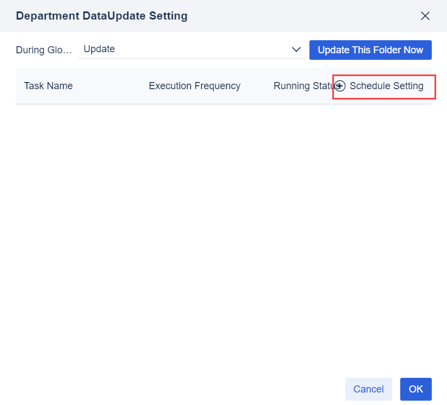Select the Execution Frequency column header
447x405 pixels.
(x=194, y=86)
